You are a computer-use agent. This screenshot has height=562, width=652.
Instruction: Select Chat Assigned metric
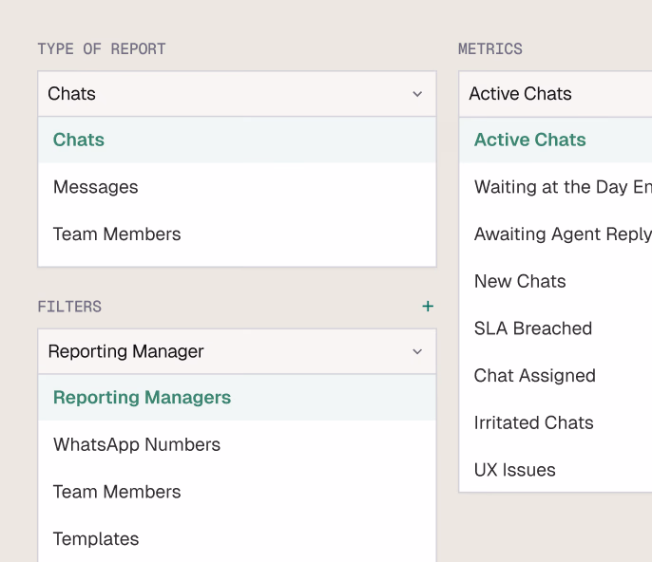(x=535, y=376)
